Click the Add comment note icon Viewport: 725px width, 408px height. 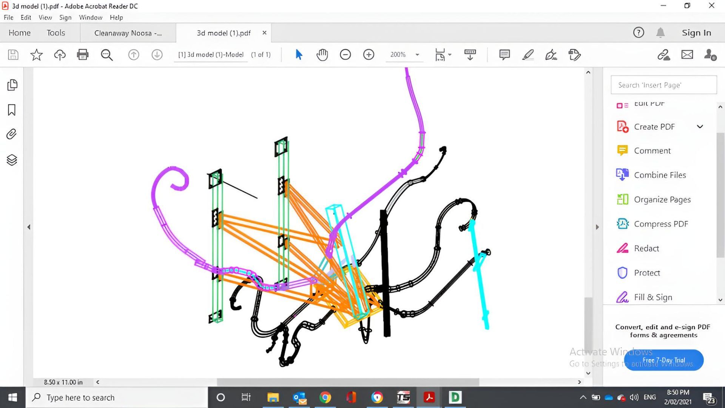[x=504, y=55]
